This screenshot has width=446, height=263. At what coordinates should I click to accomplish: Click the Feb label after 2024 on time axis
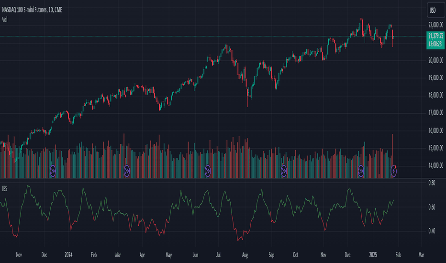(94, 255)
